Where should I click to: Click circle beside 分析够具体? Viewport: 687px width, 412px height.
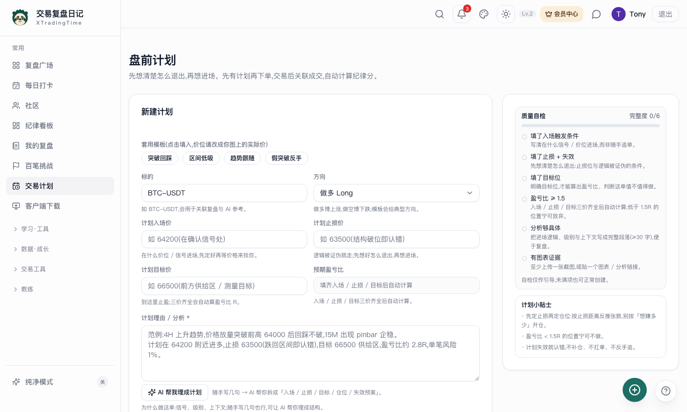[x=525, y=229]
